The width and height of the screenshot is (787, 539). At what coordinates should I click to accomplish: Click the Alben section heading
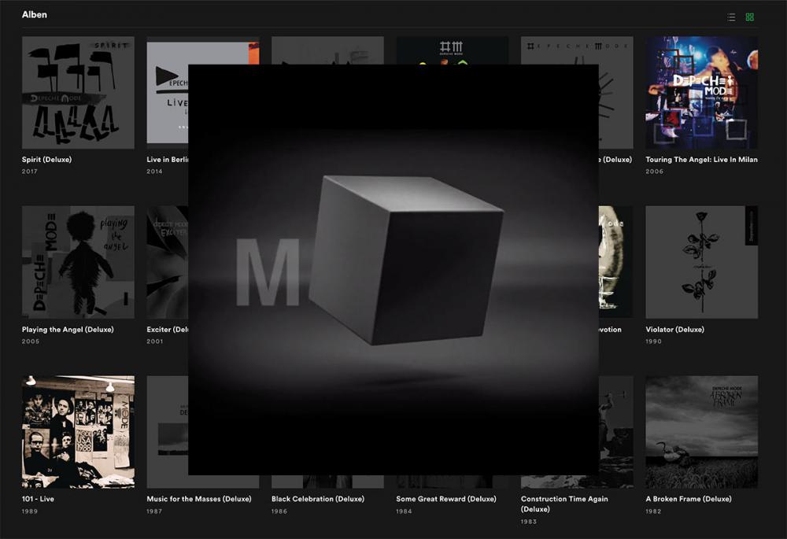click(35, 14)
